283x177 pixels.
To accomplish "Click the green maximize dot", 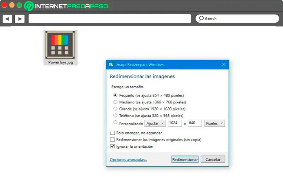I will [x=19, y=5].
